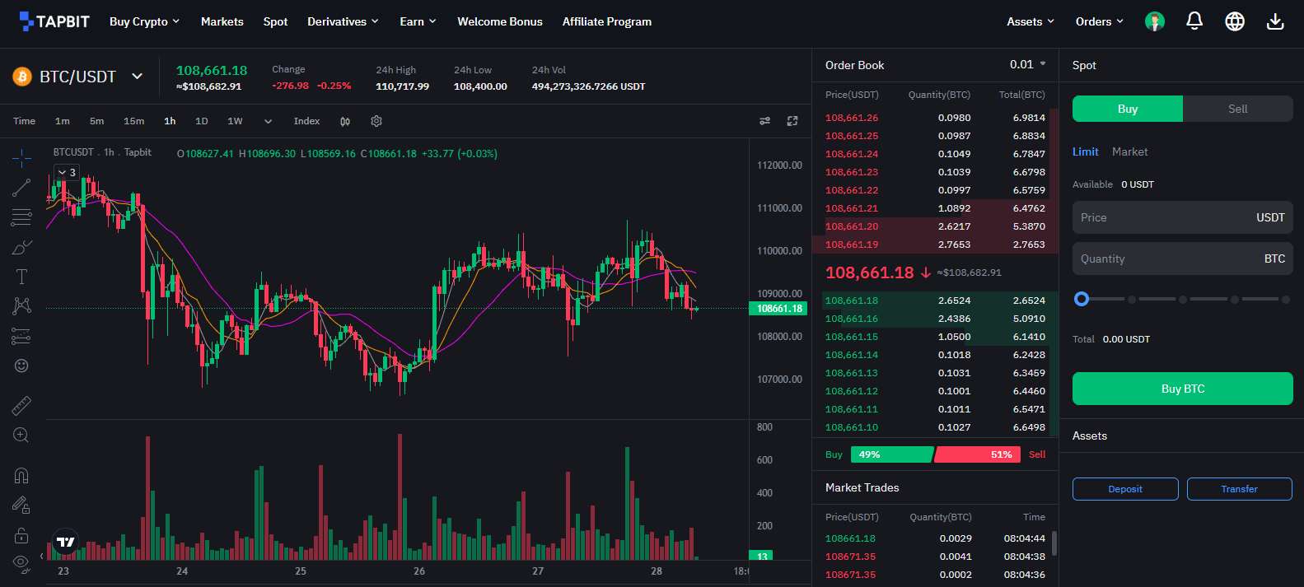The image size is (1304, 587).
Task: Focus the Quantity BTC input field
Action: pos(1183,259)
